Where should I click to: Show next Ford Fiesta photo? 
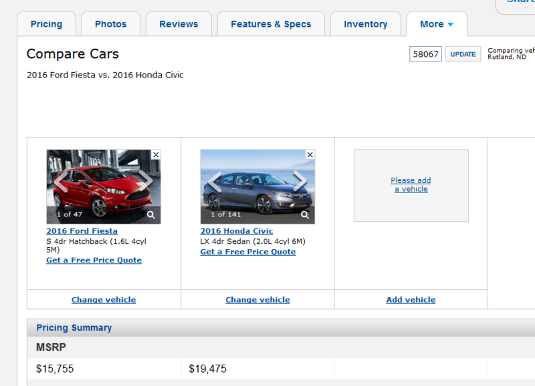pos(146,181)
